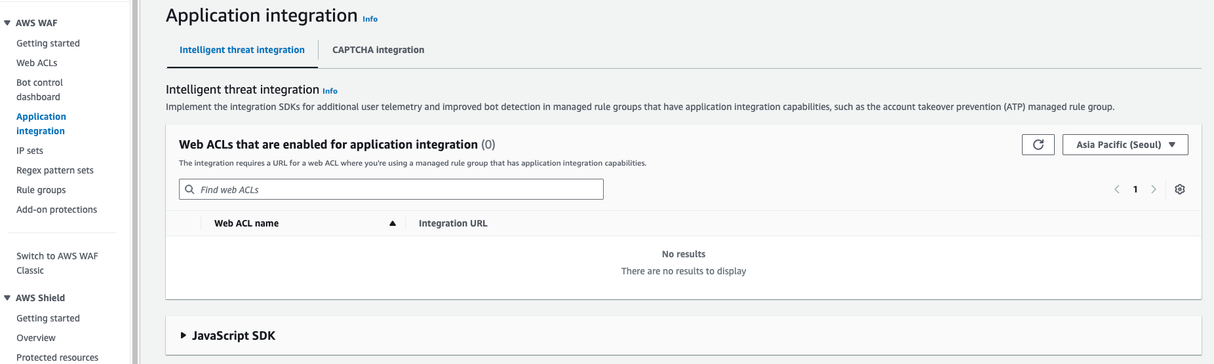Expand the JavaScript SDK section

coord(184,335)
